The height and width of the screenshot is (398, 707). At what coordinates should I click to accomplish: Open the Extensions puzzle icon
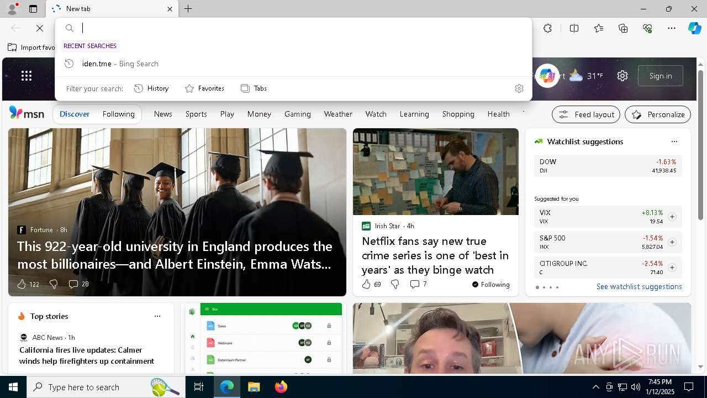[547, 28]
